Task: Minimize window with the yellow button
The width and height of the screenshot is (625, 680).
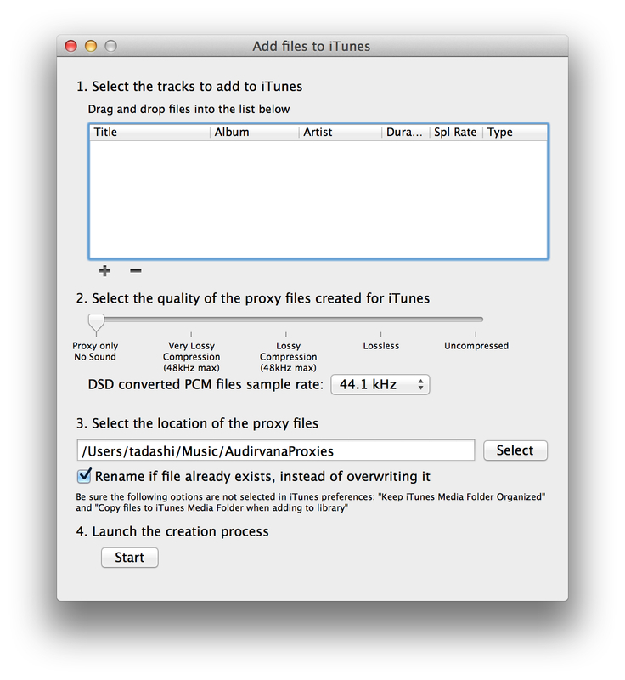Action: point(91,46)
